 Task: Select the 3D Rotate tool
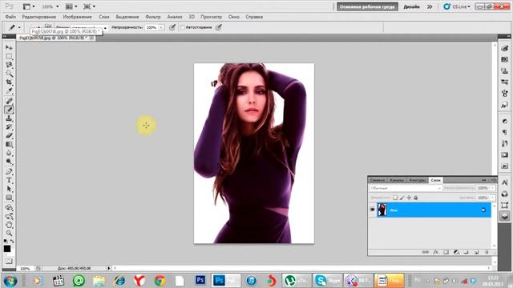click(9, 208)
